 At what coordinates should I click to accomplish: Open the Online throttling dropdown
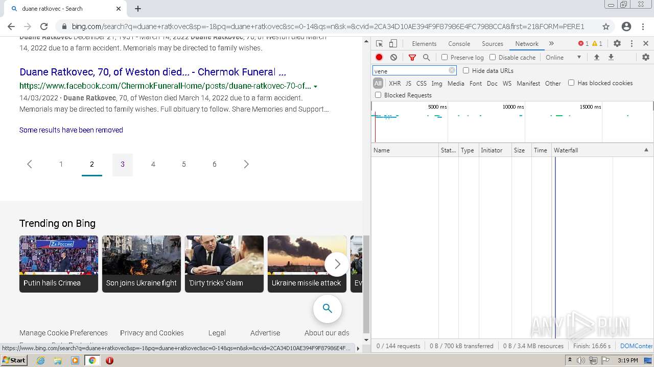564,57
